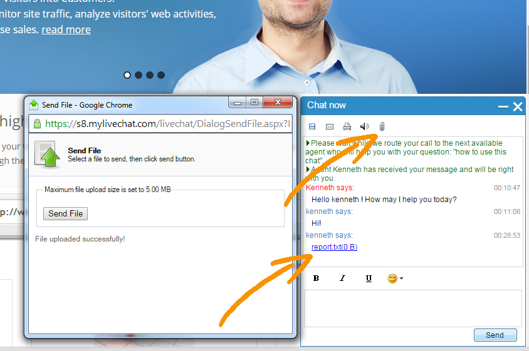Image resolution: width=529 pixels, height=351 pixels.
Task: Jump to the last carousel slide dot
Action: pos(161,75)
